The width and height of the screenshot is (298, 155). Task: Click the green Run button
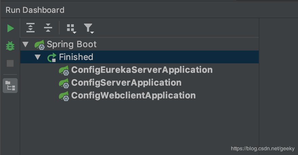[x=10, y=28]
